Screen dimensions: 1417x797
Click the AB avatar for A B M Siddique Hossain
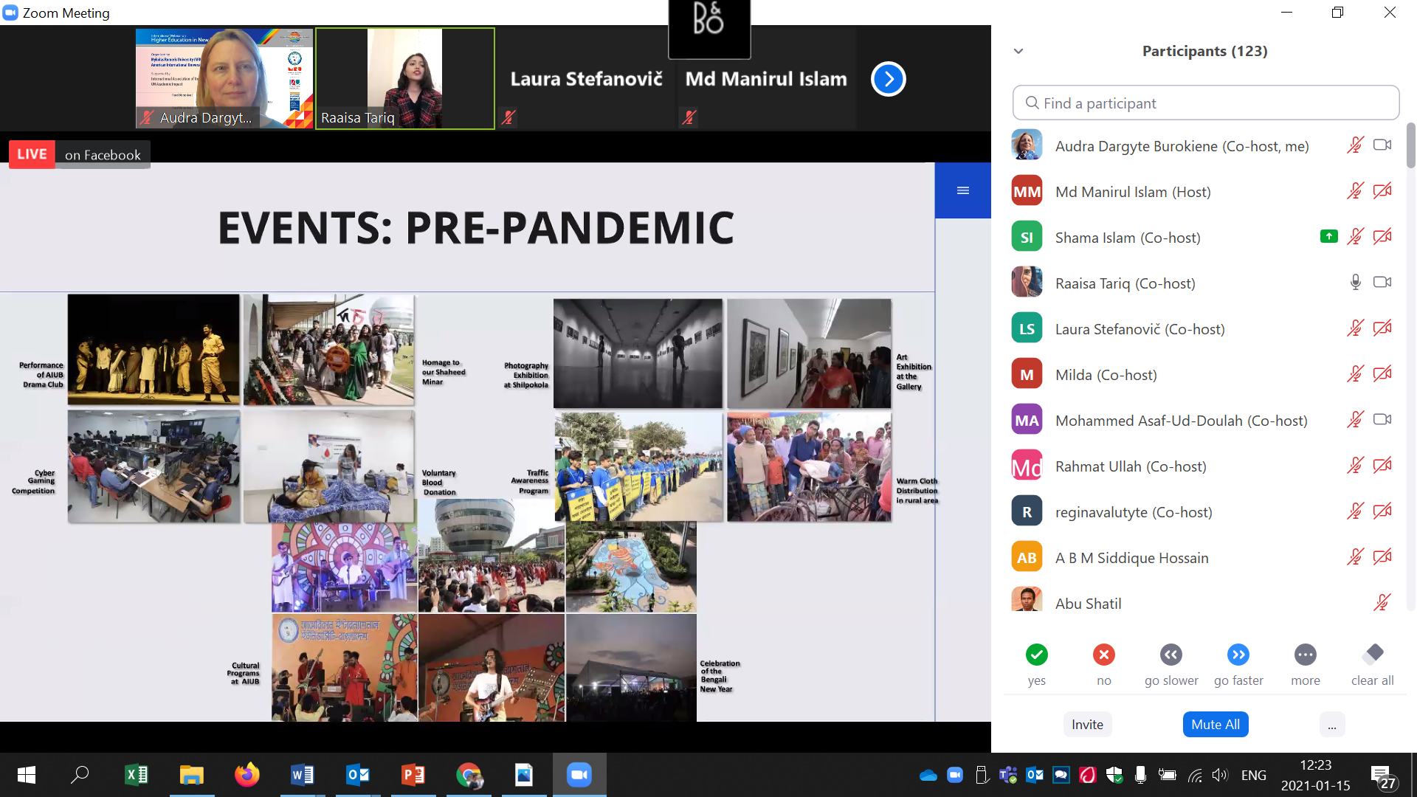[x=1027, y=557]
